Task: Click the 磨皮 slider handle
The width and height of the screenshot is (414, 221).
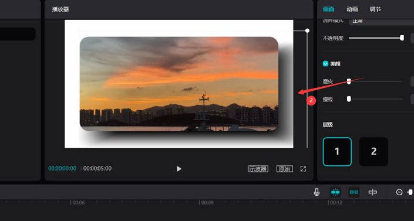Action: 349,81
